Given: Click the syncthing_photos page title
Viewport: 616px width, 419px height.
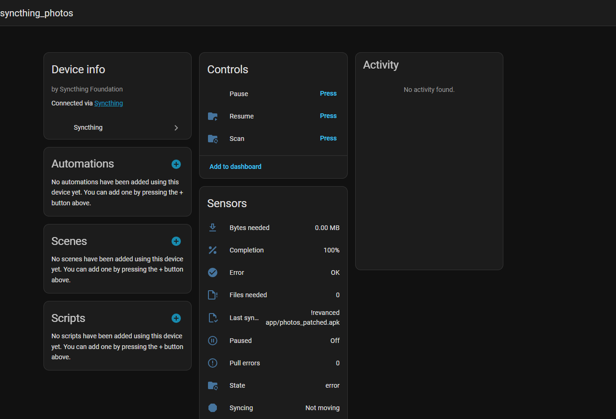Looking at the screenshot, I should point(36,13).
